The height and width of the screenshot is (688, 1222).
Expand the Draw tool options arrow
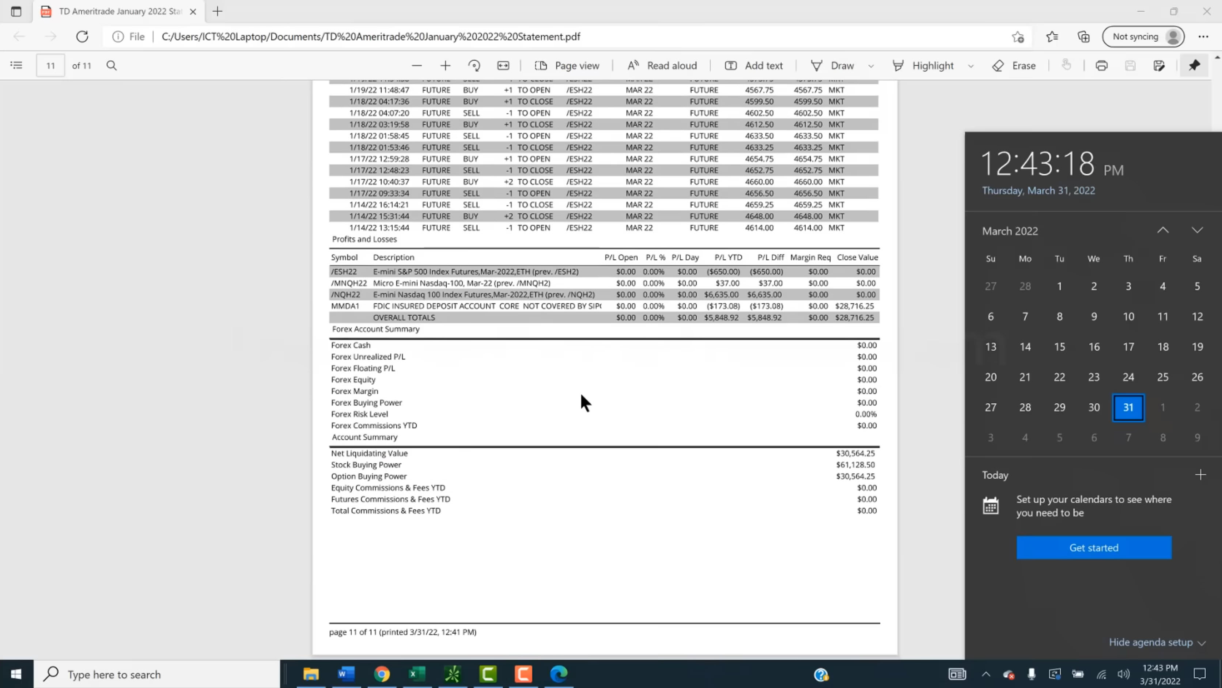coord(871,66)
